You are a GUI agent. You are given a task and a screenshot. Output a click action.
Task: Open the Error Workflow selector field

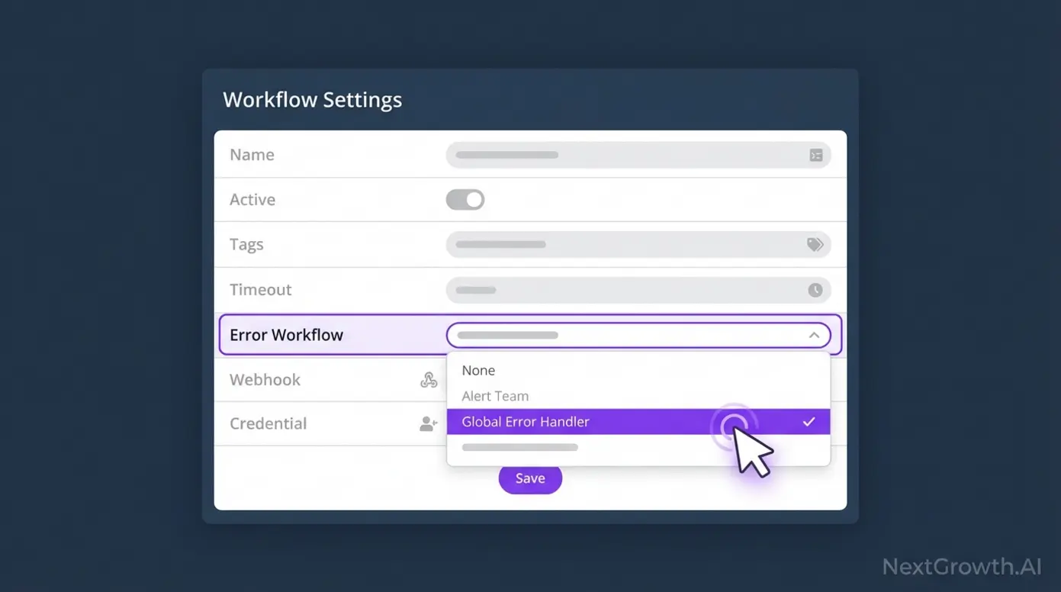pos(638,335)
